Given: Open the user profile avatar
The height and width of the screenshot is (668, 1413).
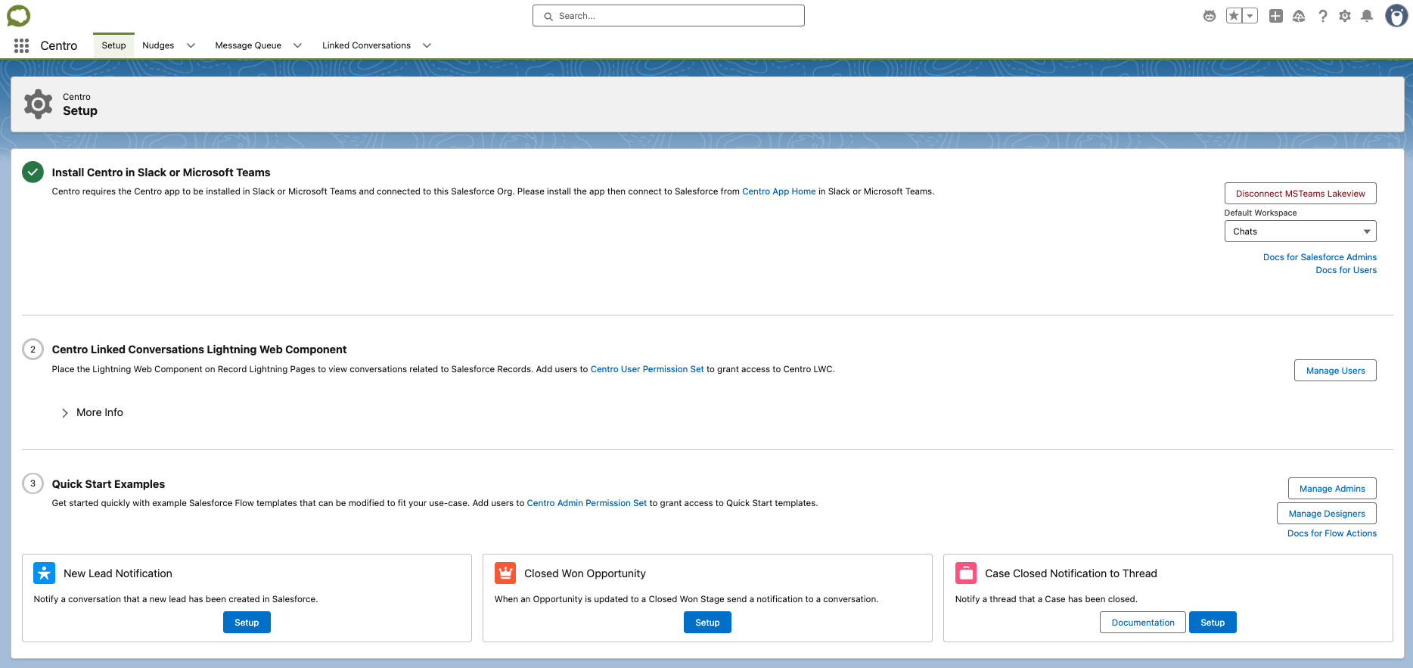Looking at the screenshot, I should click(x=1396, y=16).
